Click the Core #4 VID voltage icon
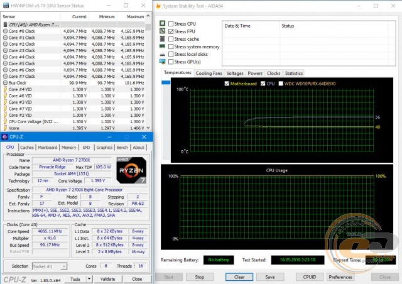This screenshot has width=402, height=284. (x=5, y=89)
